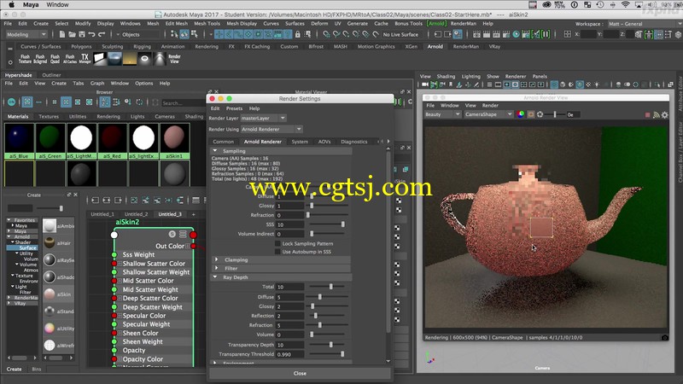Click the Flush Texture shelf button
This screenshot has width=683, height=384.
(26, 59)
